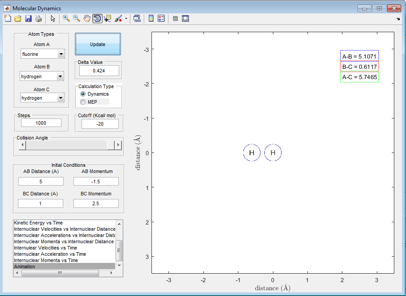Select the Zoom In magnifier tool

[66, 18]
